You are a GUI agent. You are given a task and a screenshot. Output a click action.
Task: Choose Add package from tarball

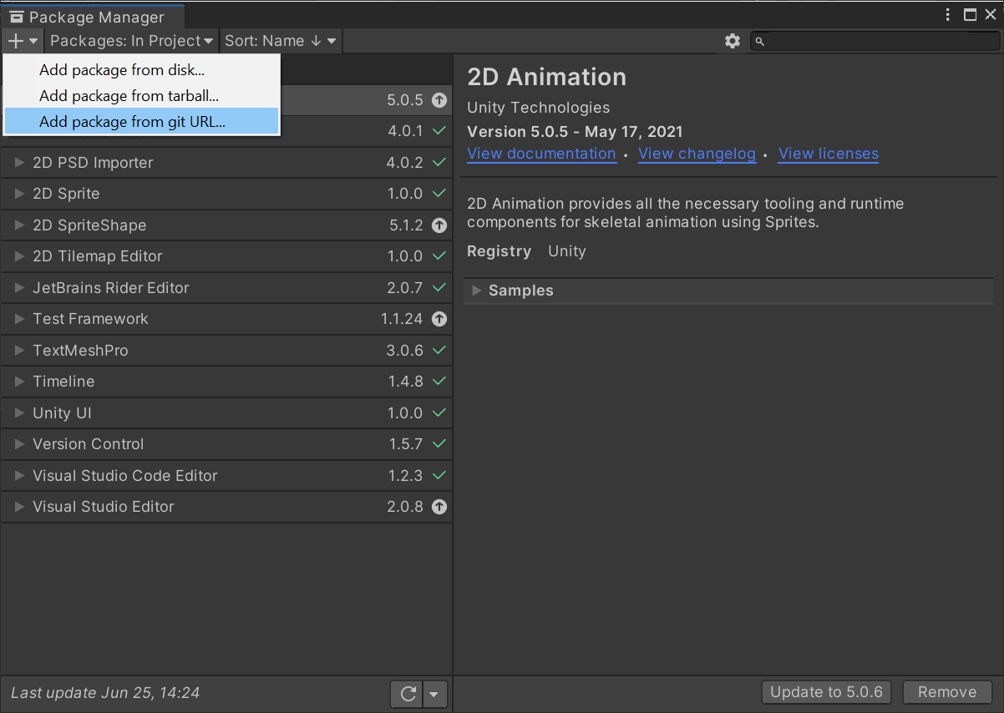coord(129,96)
